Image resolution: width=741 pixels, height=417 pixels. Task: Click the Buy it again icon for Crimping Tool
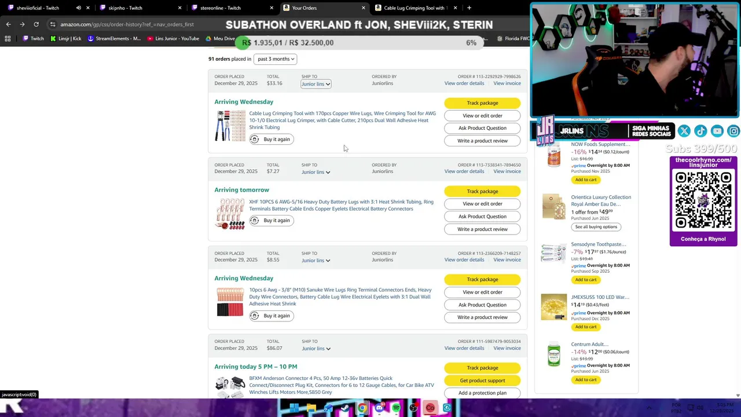tap(255, 139)
